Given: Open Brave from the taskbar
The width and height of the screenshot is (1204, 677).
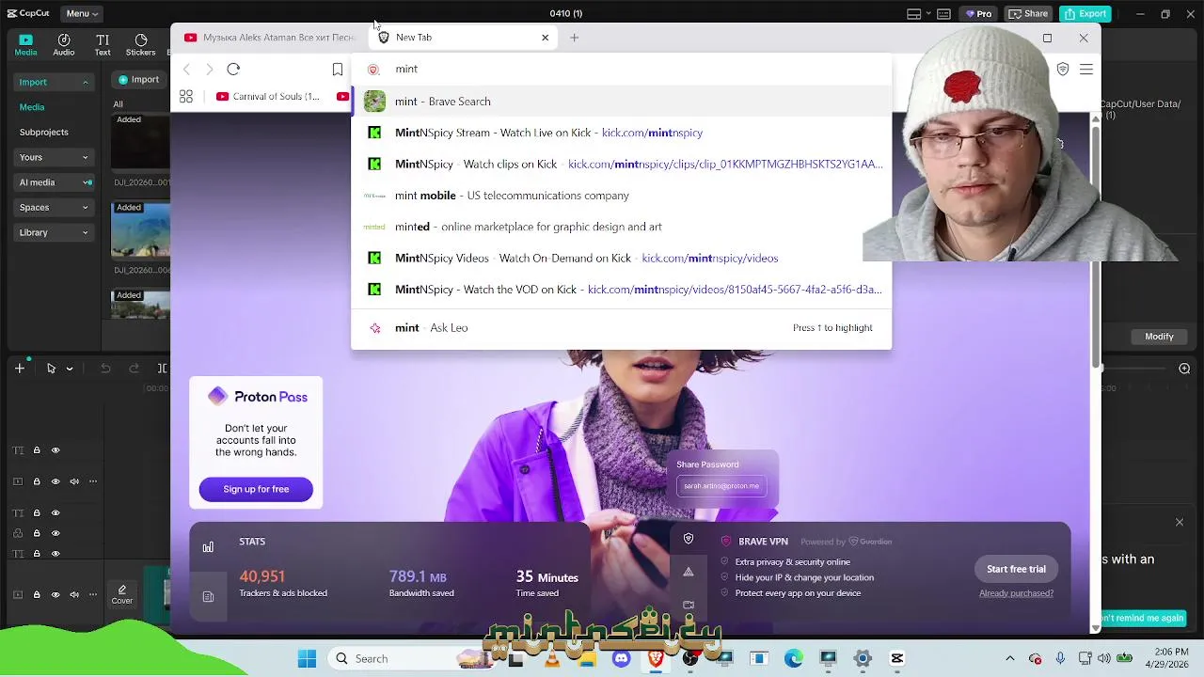Looking at the screenshot, I should [656, 659].
